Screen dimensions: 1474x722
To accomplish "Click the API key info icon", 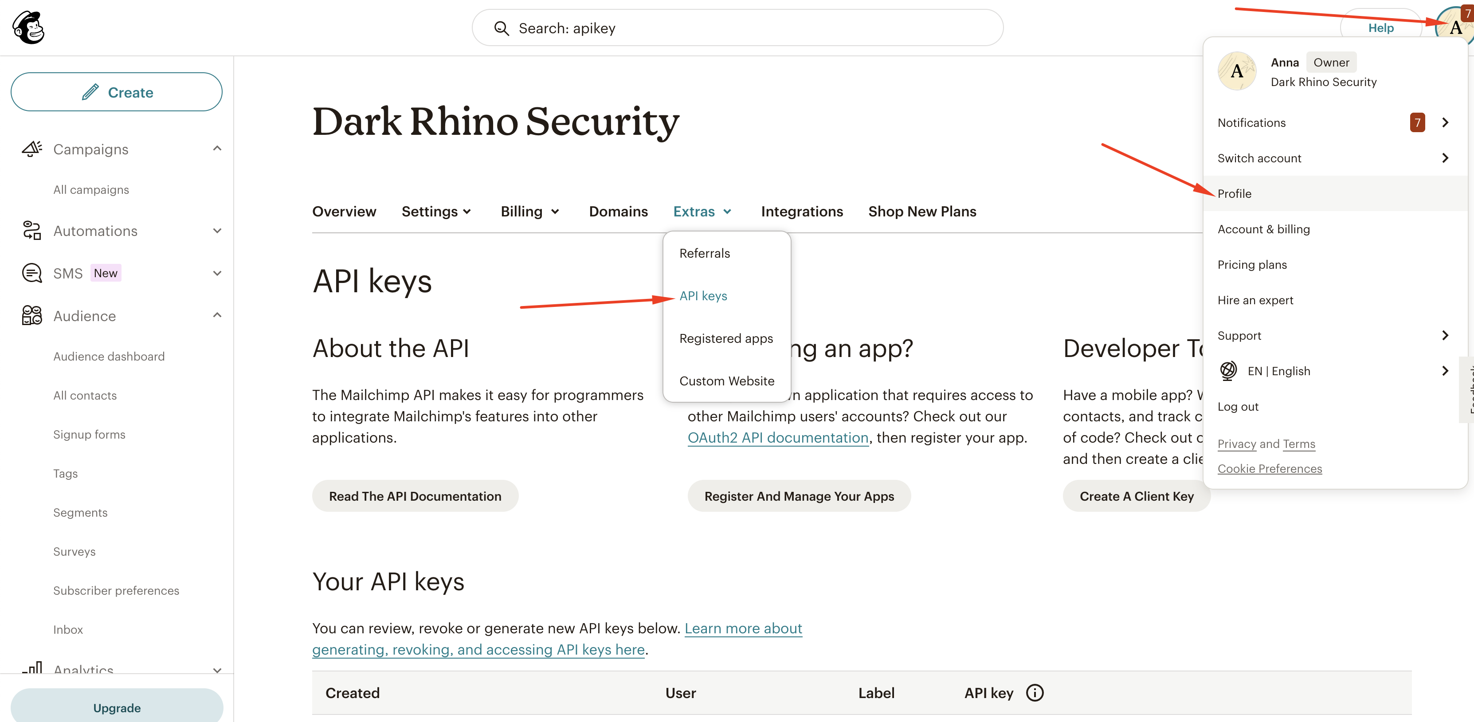I will pyautogui.click(x=1035, y=693).
